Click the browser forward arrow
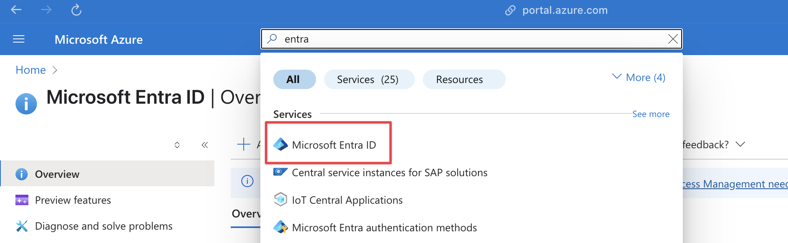Image resolution: width=788 pixels, height=243 pixels. (x=46, y=10)
